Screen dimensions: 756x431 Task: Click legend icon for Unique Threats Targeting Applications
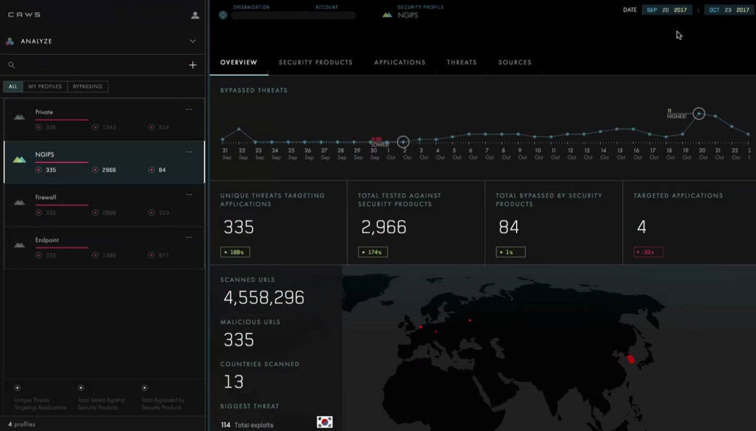click(x=17, y=388)
